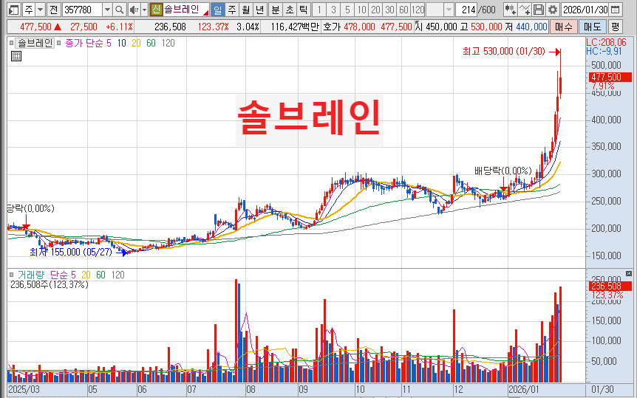Choose the 60 interval button
Screen dimensions: 637x398
tap(403, 10)
